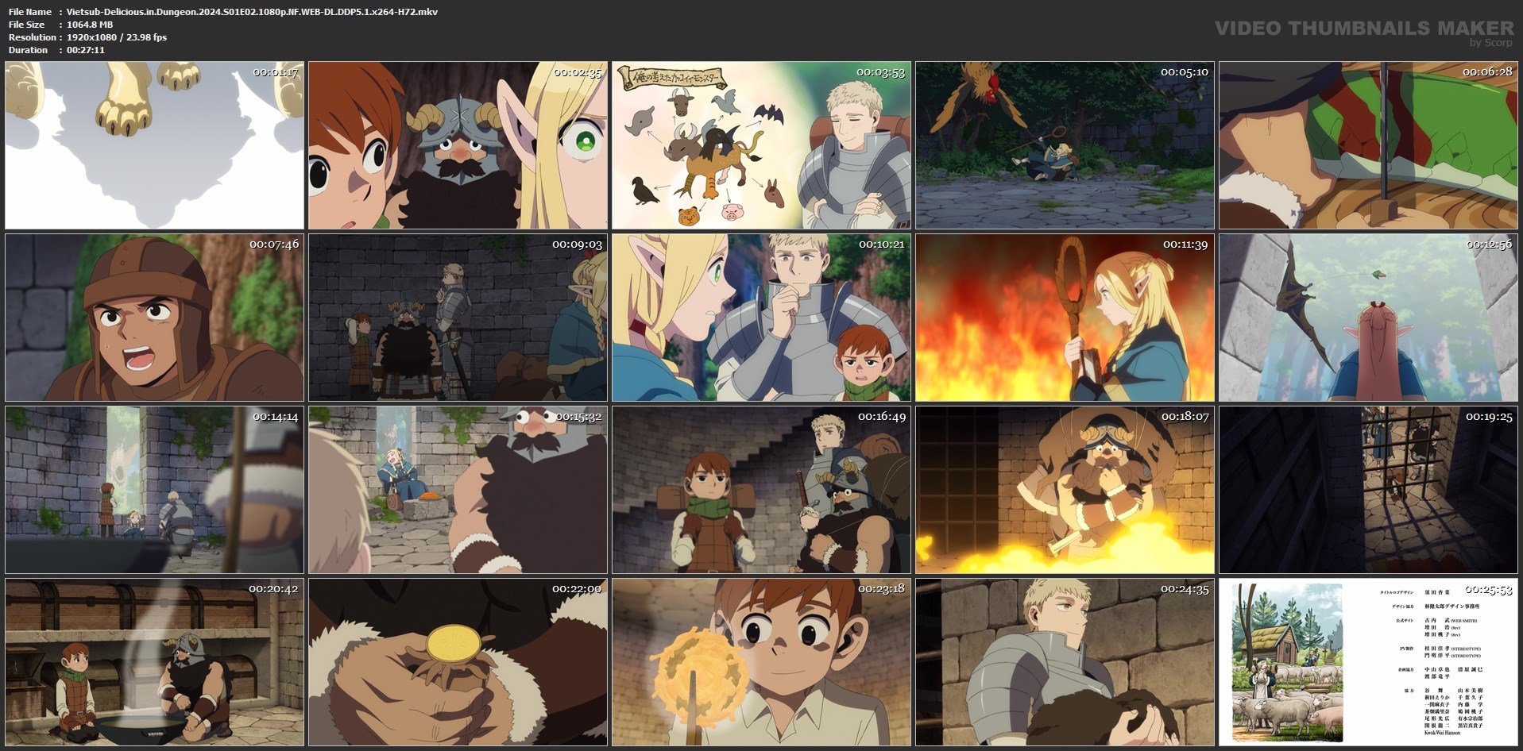
Task: Pick the credits thumbnail at 00:25:53
Action: coord(1368,662)
